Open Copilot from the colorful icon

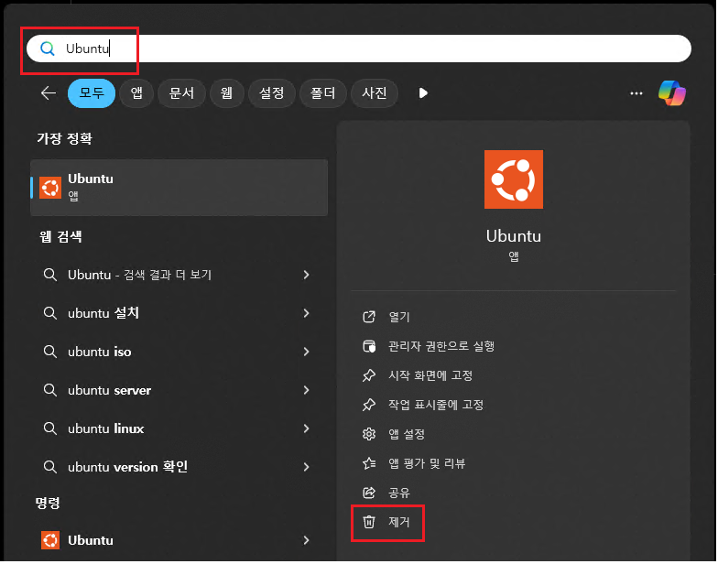coord(672,93)
